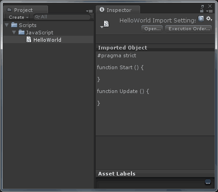
Task: Click the HelloWorld JS script icon in Project
Action: tap(29, 39)
